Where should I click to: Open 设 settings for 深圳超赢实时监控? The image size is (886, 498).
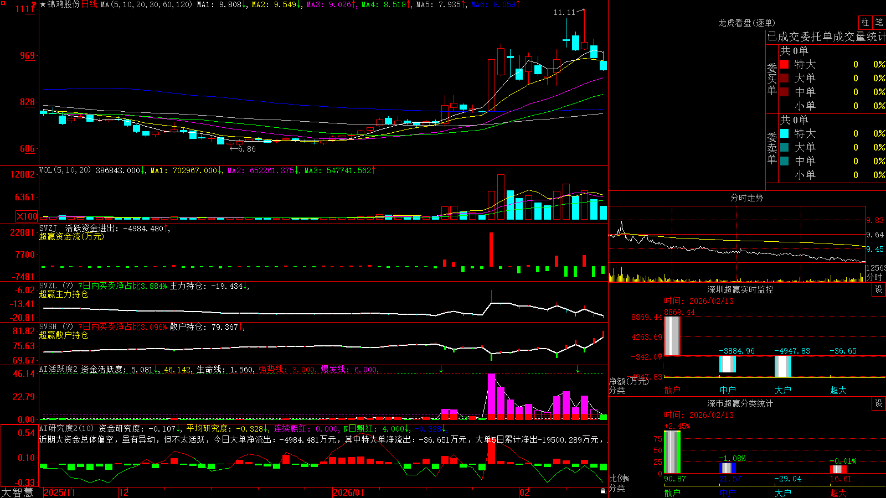879,289
